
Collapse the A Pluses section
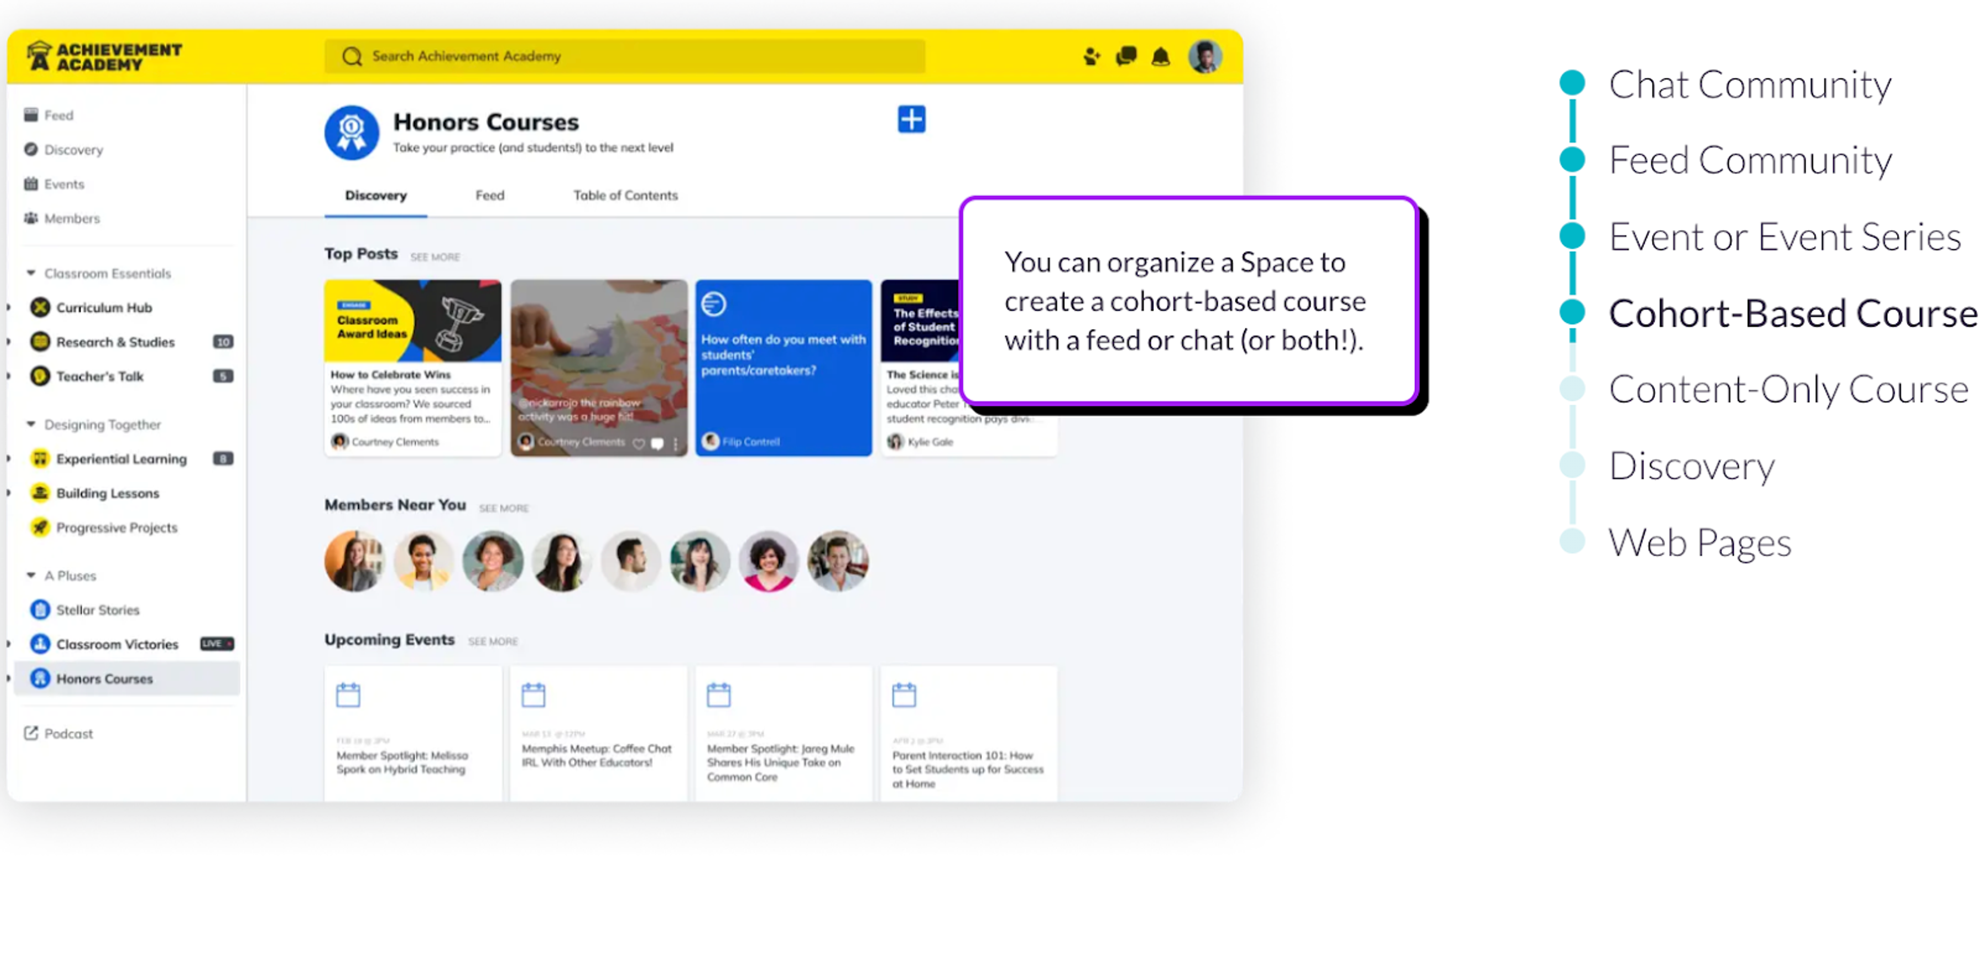pyautogui.click(x=31, y=575)
